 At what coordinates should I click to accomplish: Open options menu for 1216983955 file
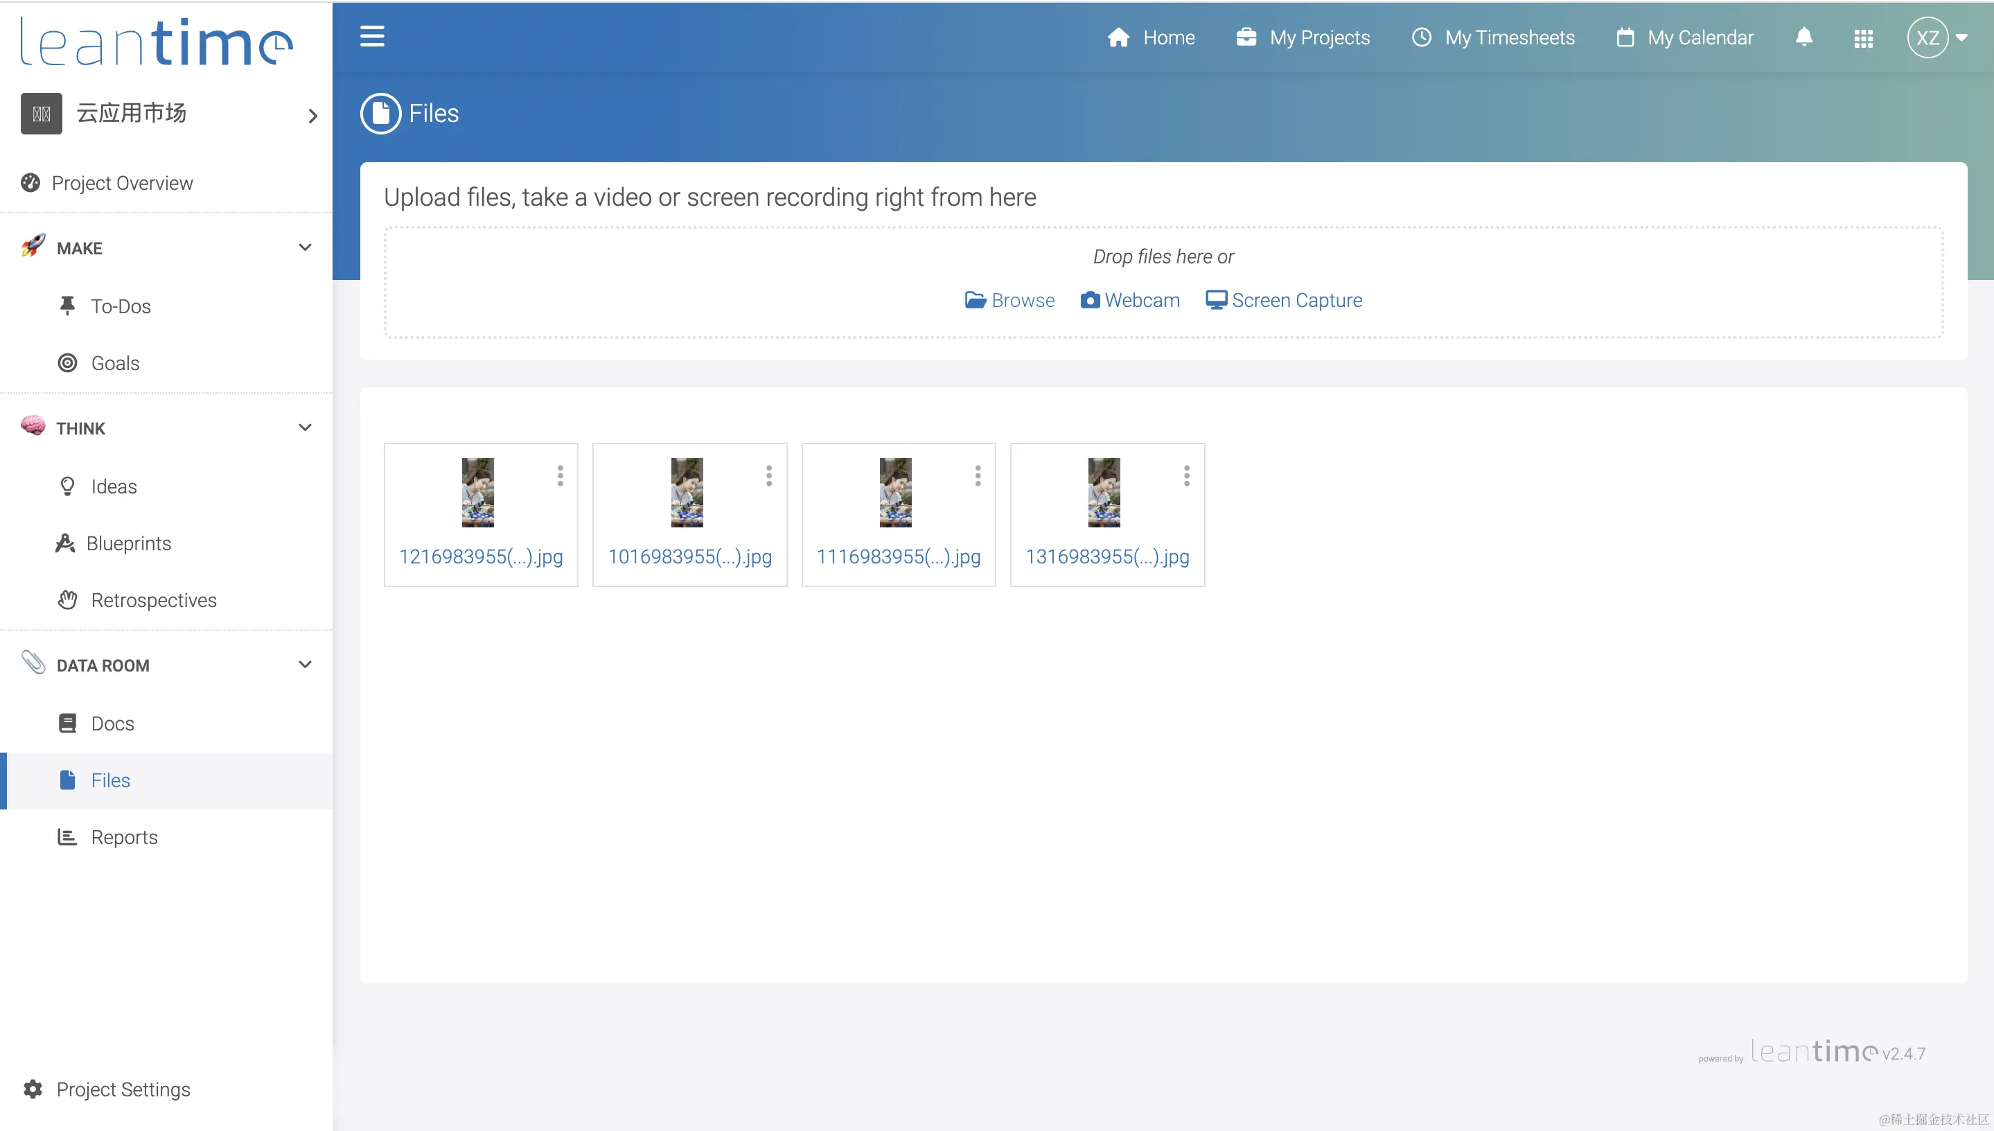(x=560, y=475)
